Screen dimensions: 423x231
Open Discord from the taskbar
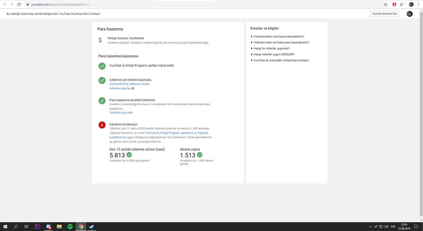click(x=49, y=226)
